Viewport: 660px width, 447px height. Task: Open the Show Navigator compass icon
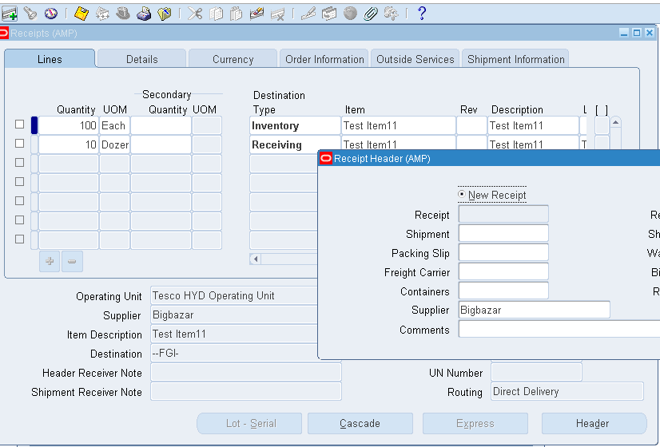click(51, 14)
